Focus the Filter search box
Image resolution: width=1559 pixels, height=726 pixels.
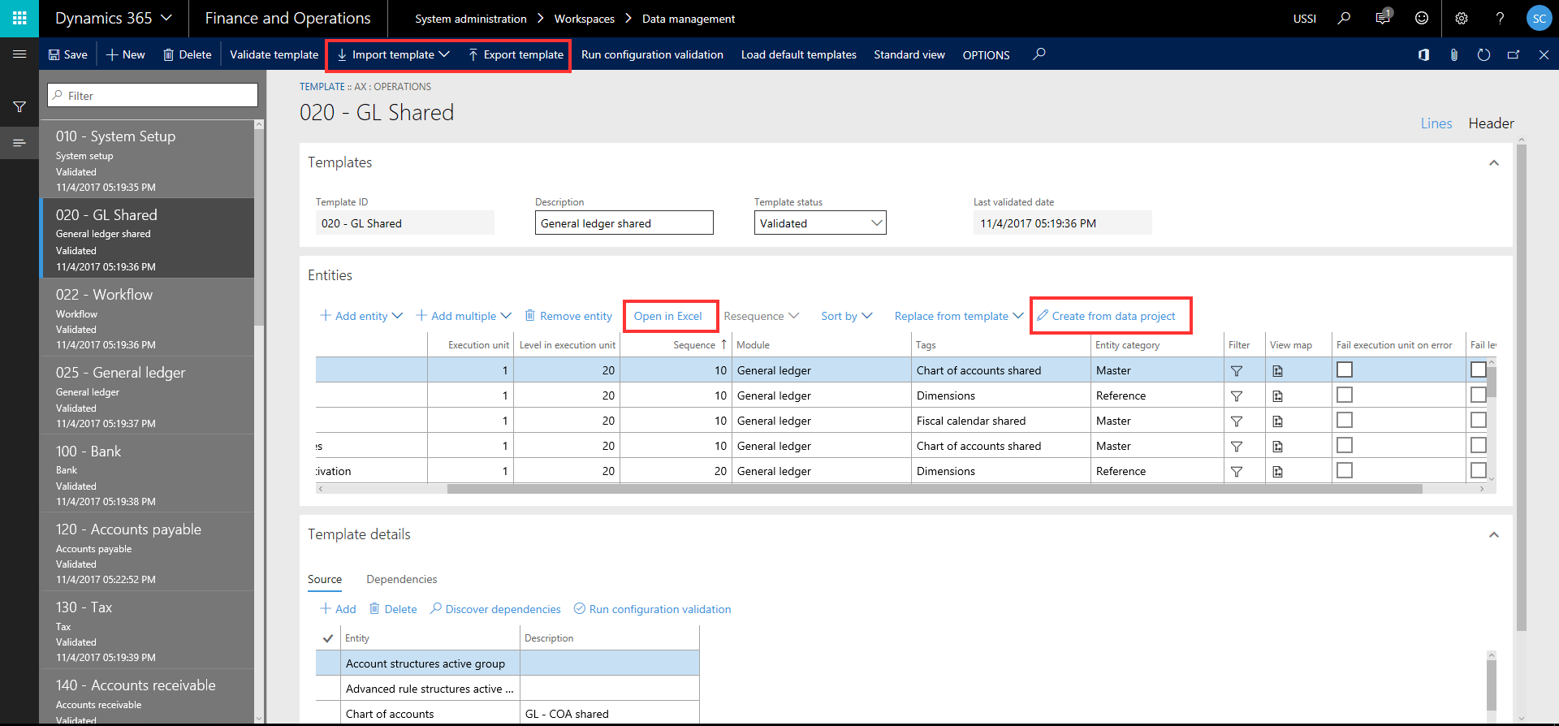(153, 95)
